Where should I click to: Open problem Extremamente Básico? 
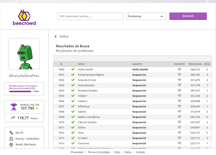click(91, 75)
